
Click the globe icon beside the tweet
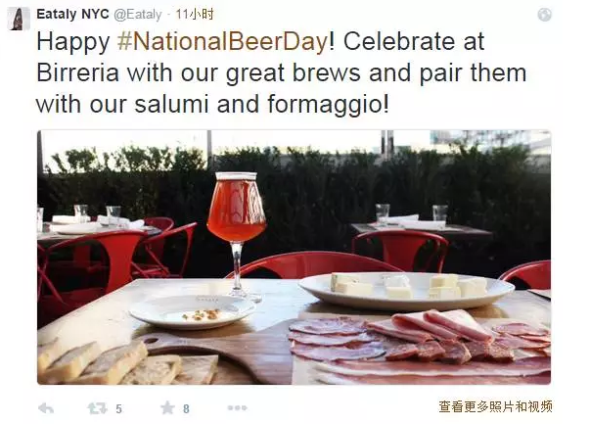[x=544, y=15]
